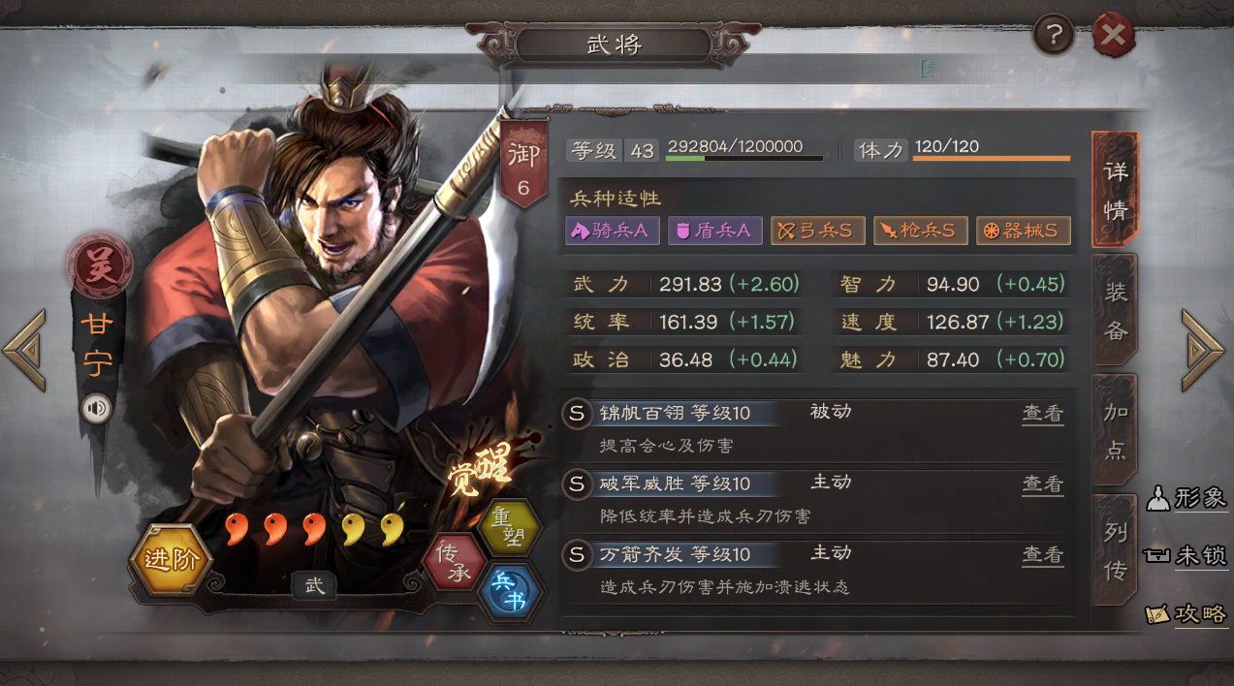Image resolution: width=1234 pixels, height=686 pixels.
Task: Go to previous general with left arrow
Action: click(25, 350)
